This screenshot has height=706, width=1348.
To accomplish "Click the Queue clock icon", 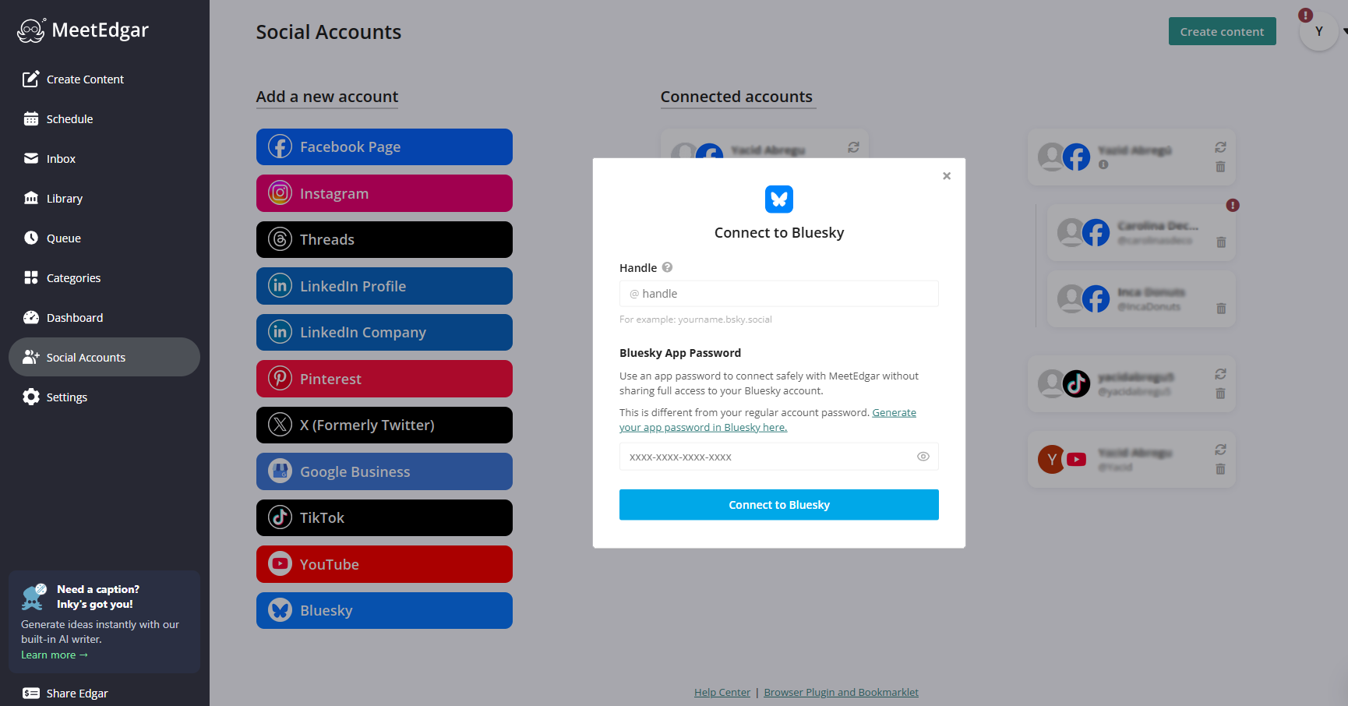I will click(31, 238).
